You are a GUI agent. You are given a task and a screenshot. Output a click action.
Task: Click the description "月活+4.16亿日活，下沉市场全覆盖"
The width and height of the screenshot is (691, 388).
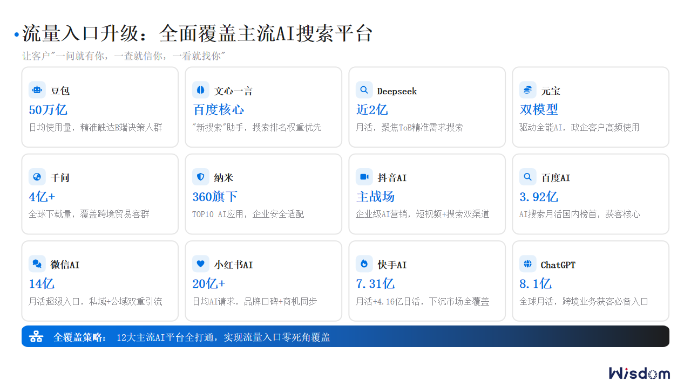[x=423, y=302]
